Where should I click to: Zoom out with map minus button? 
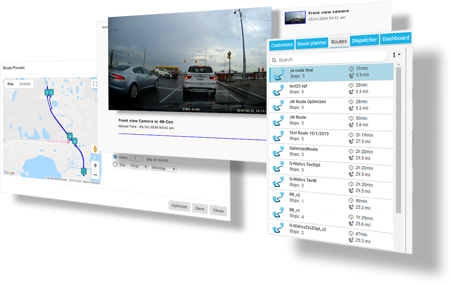(x=95, y=175)
